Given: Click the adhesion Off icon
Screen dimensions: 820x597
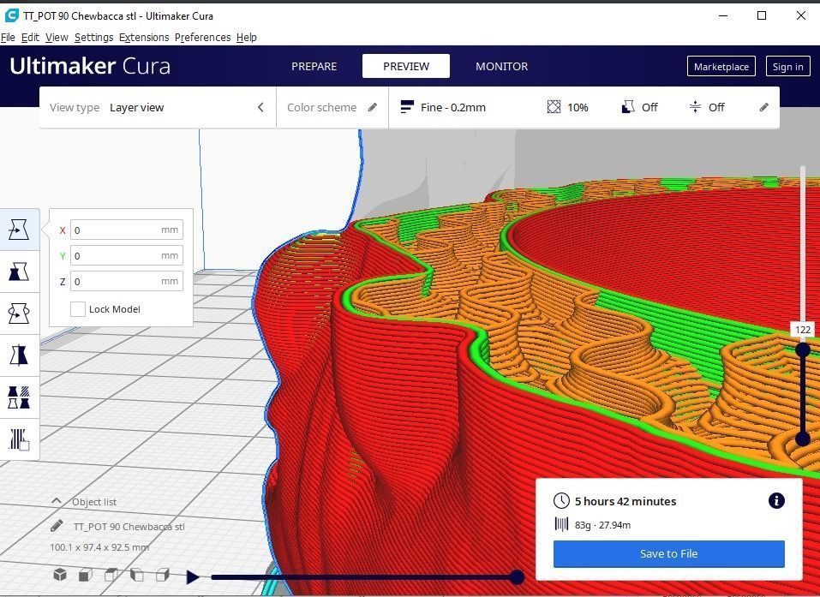Looking at the screenshot, I should 695,107.
